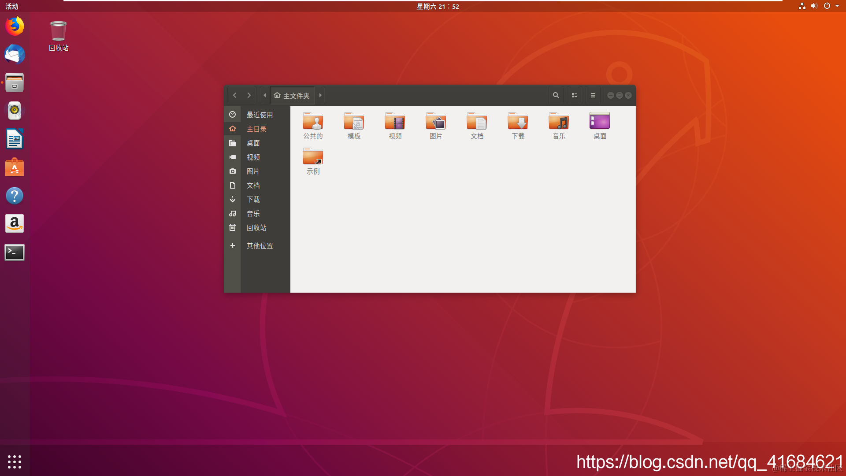
Task: Select 最近使用 in the sidebar
Action: [x=260, y=115]
